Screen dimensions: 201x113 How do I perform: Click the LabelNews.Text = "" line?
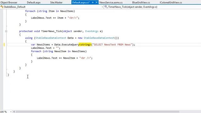(46, 48)
